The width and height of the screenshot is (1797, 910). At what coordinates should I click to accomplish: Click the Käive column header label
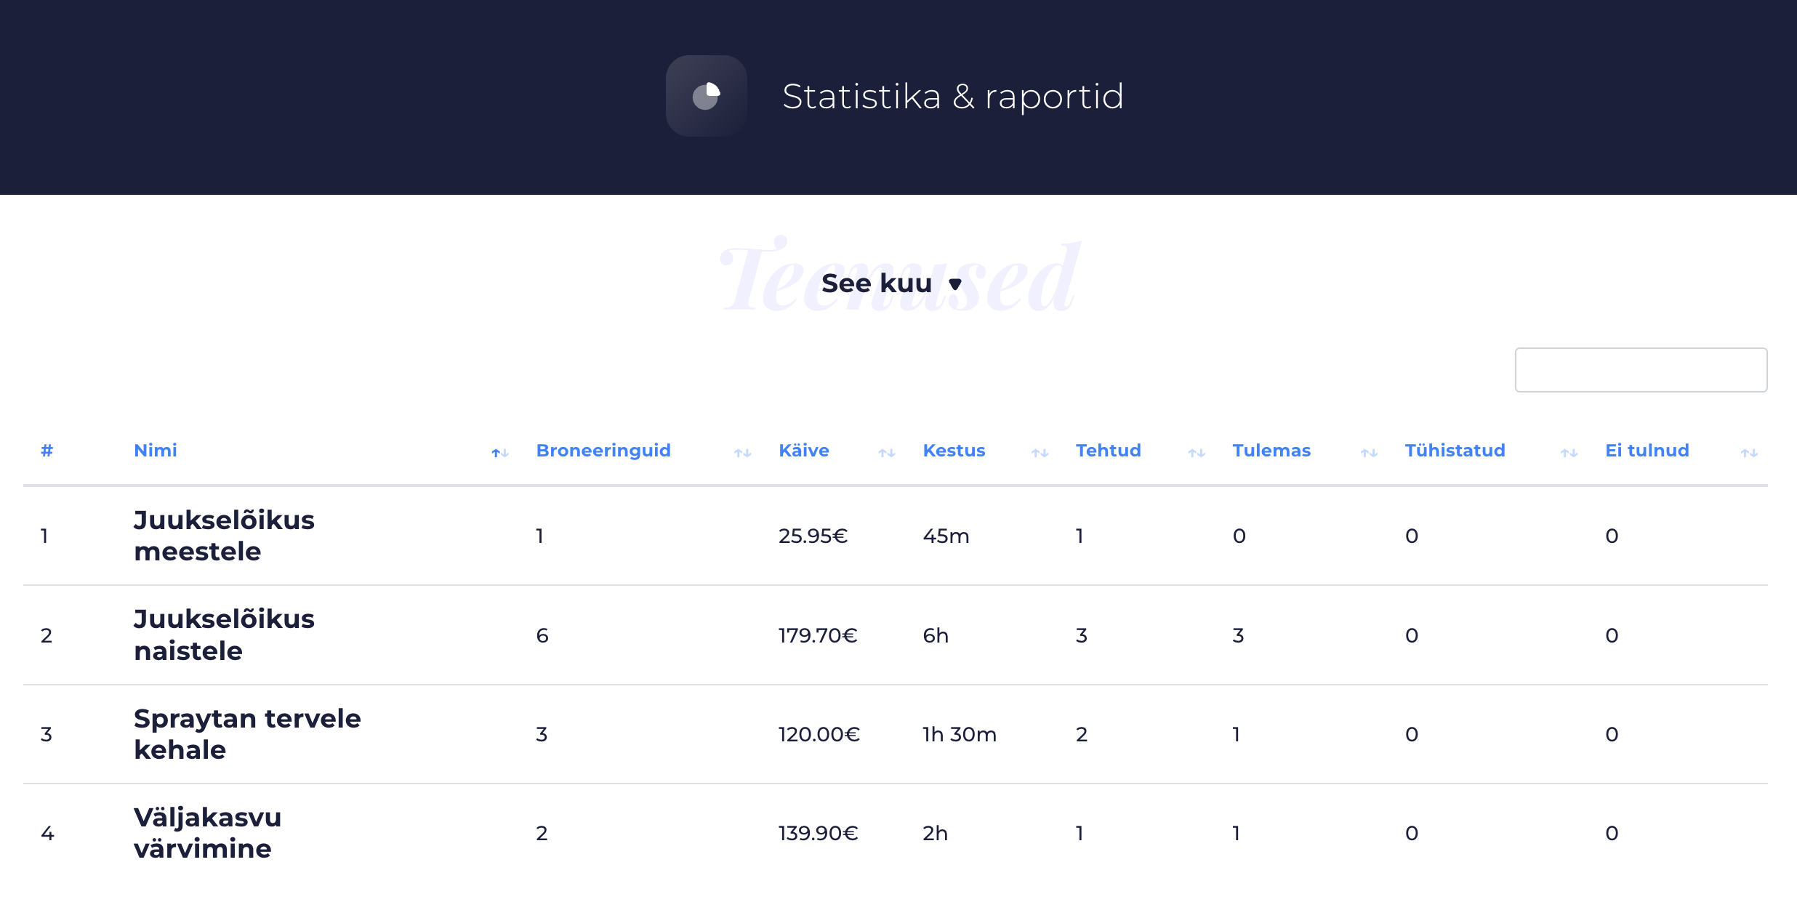tap(803, 451)
